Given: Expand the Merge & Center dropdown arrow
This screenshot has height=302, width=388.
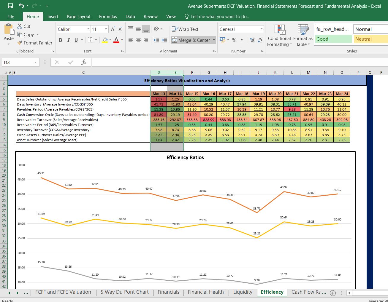Looking at the screenshot, I should (214, 40).
